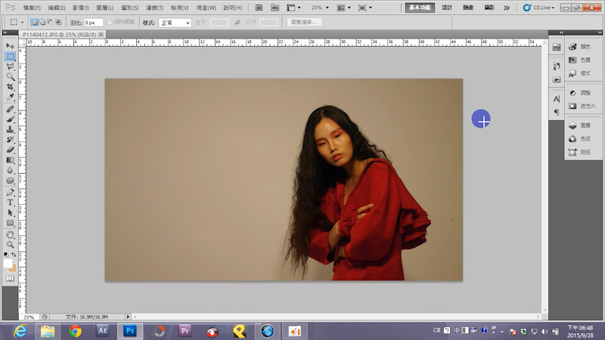The image size is (605, 340).
Task: Select the Clone Stamp tool
Action: click(10, 129)
